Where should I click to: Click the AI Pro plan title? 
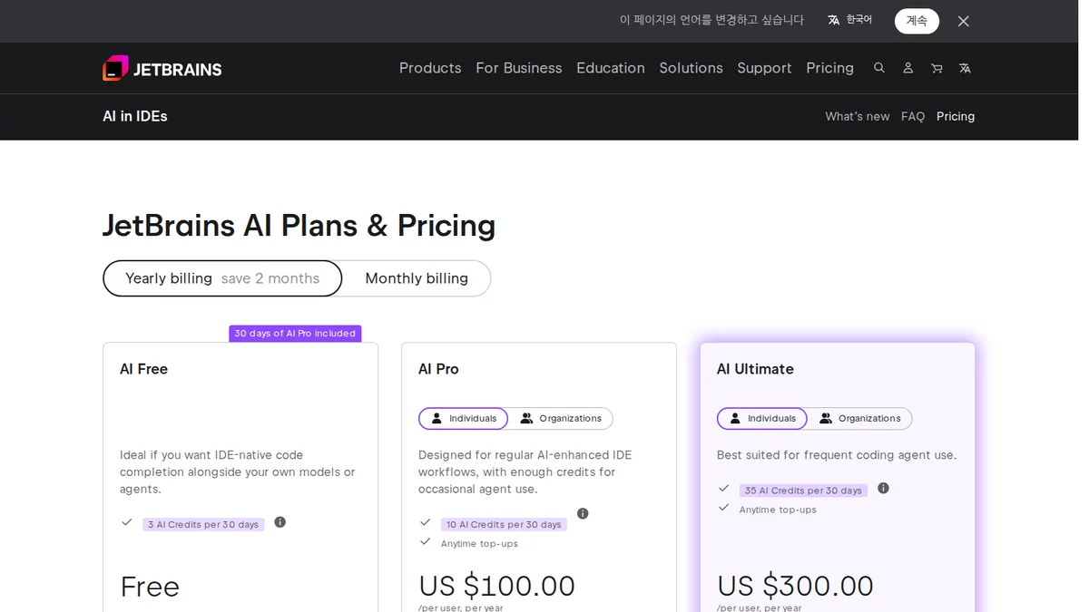pyautogui.click(x=438, y=369)
